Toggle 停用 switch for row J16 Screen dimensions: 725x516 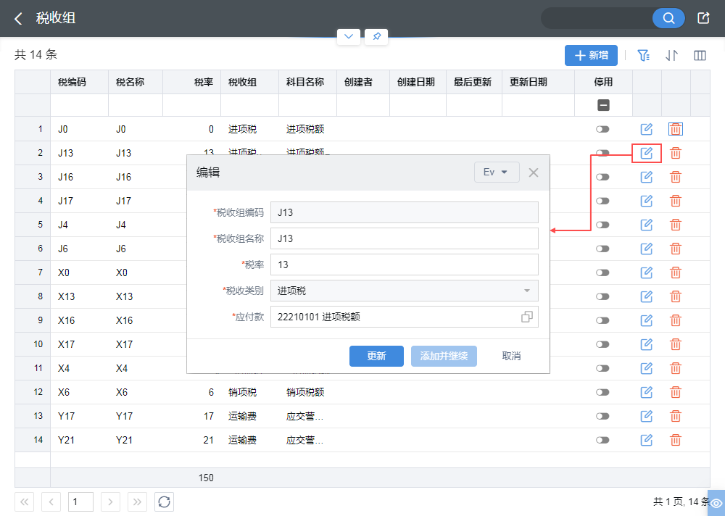pos(602,177)
